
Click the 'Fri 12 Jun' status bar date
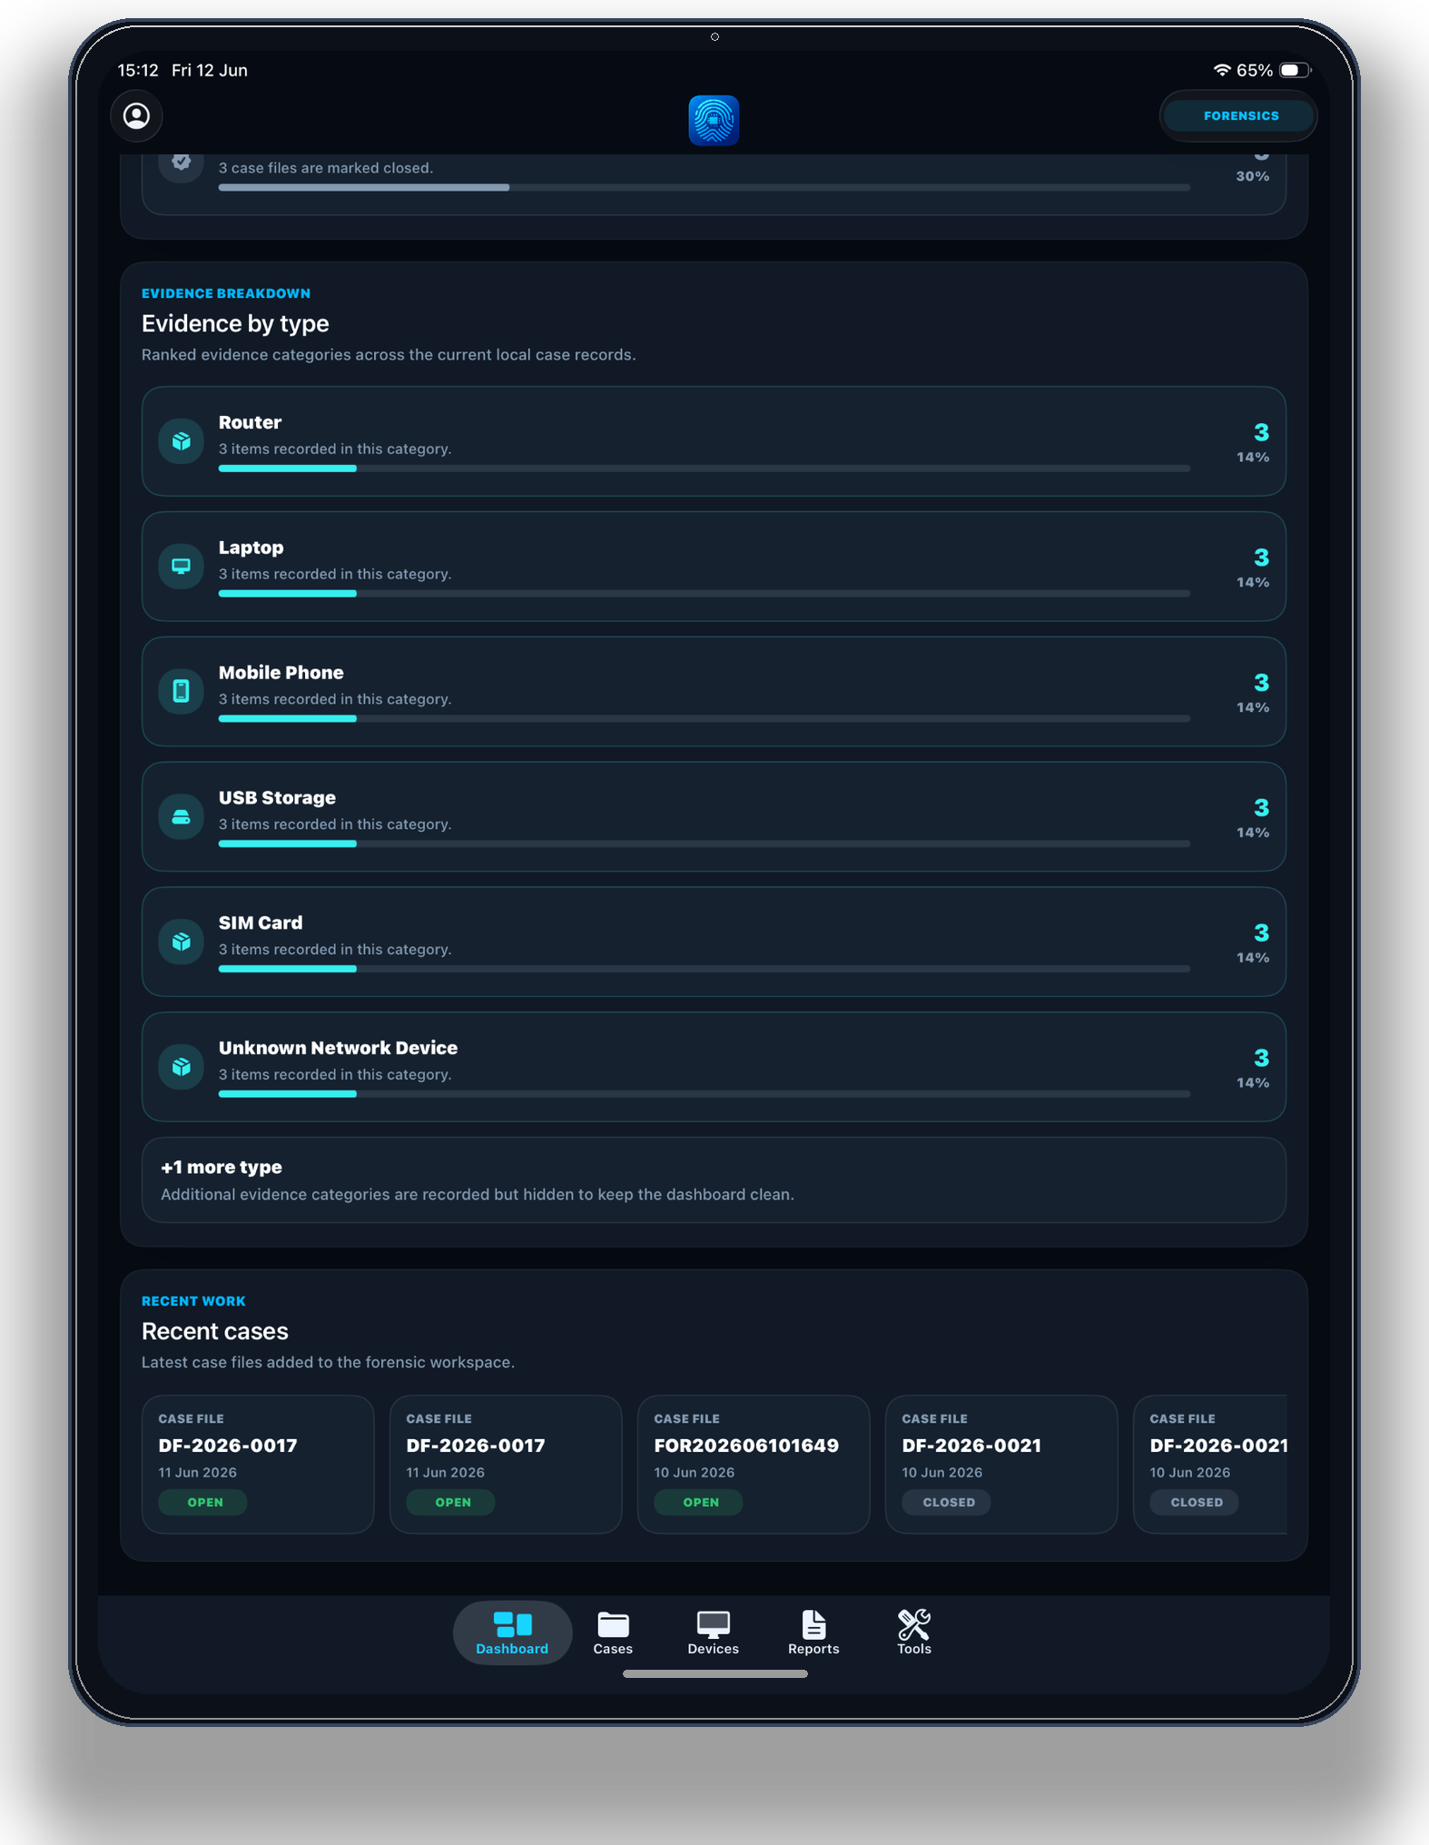(x=210, y=70)
